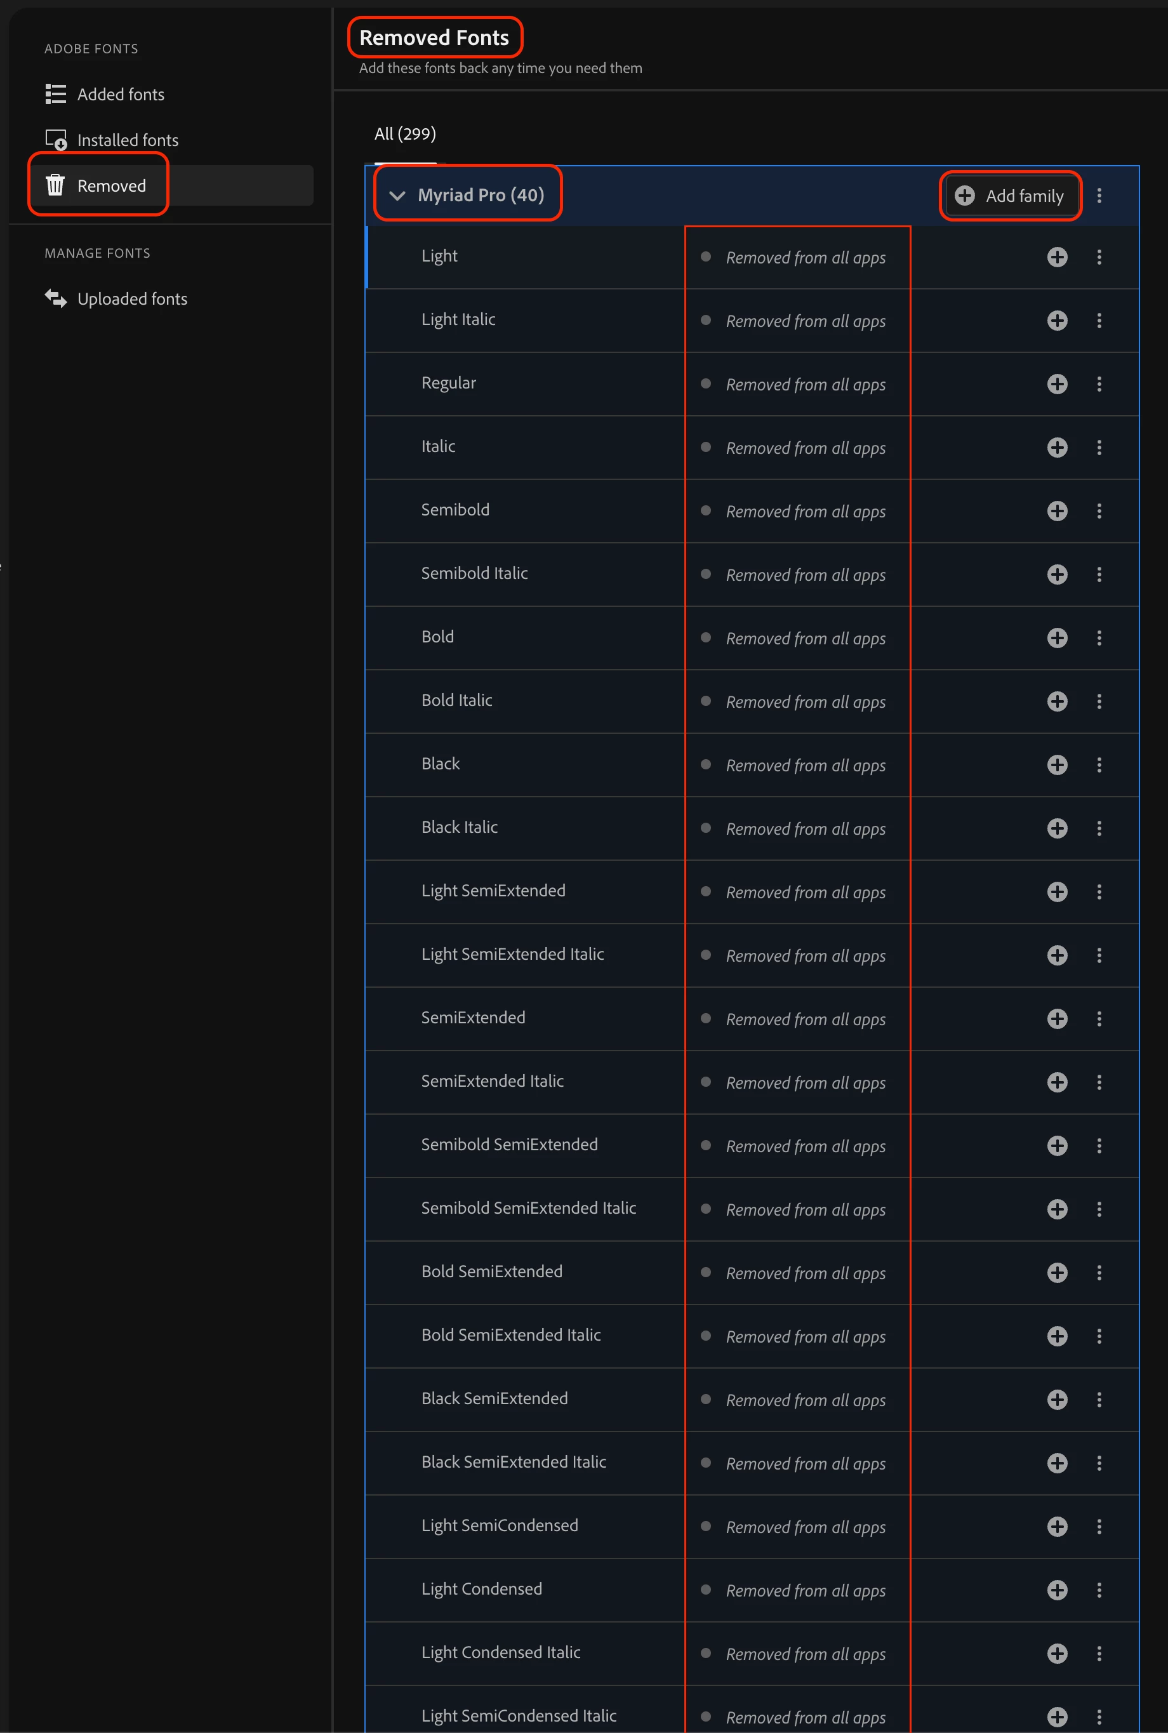1168x1733 pixels.
Task: Add back the Semibold Italic font
Action: 1057,574
